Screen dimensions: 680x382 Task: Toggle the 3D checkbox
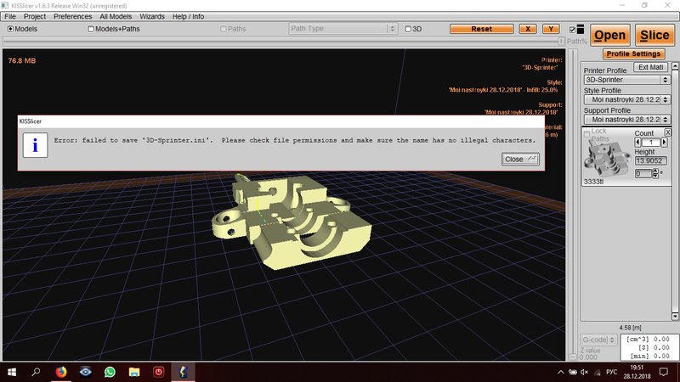pyautogui.click(x=408, y=29)
